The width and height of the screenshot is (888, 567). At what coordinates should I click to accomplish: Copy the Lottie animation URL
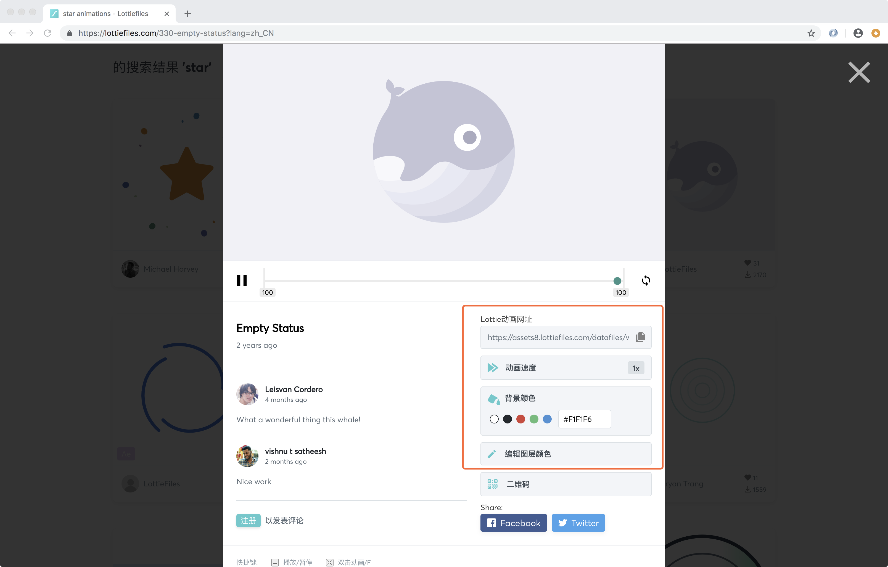click(x=641, y=337)
